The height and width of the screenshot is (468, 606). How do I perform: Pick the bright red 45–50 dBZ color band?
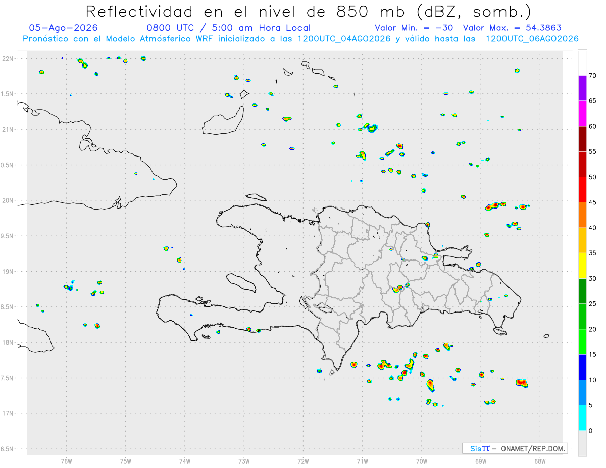(582, 190)
